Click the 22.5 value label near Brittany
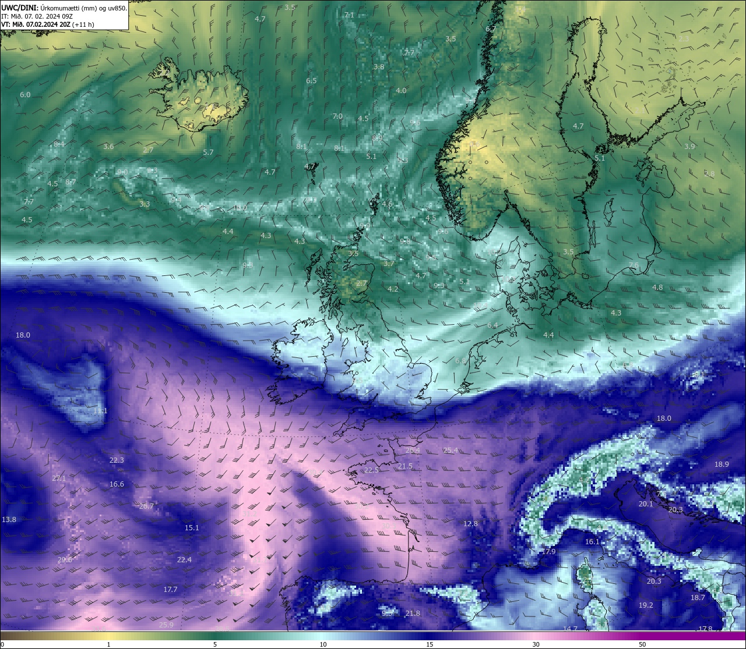Image resolution: width=746 pixels, height=649 pixels. click(371, 470)
